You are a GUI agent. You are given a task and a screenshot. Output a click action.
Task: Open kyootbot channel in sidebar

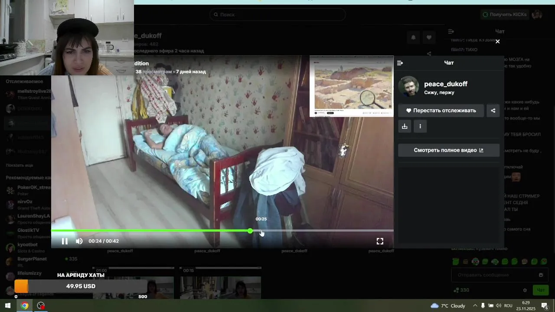28,247
